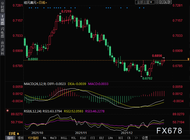Click the first chart toolbar icon top-right

[158, 2]
